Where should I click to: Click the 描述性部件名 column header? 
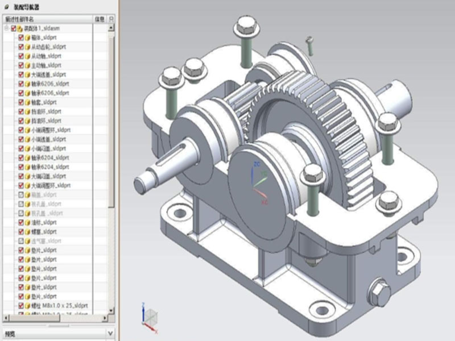45,19
